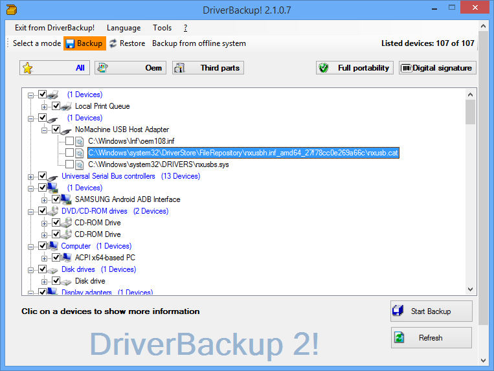Expand the Disk drive node
The height and width of the screenshot is (371, 494).
45,282
